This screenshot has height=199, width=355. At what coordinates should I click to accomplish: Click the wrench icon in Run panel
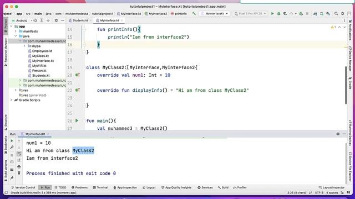[12, 148]
